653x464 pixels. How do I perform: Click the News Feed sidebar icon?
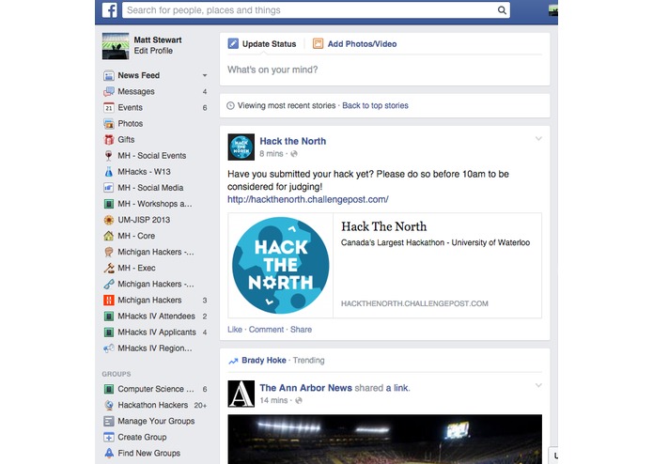coord(109,76)
